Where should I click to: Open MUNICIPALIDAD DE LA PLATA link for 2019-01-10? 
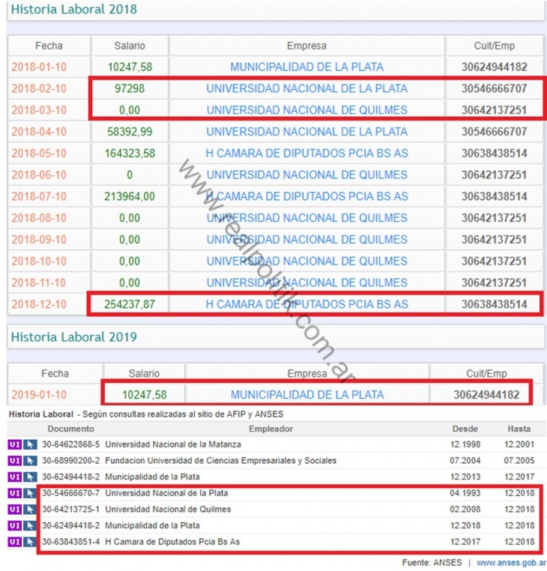(x=307, y=395)
